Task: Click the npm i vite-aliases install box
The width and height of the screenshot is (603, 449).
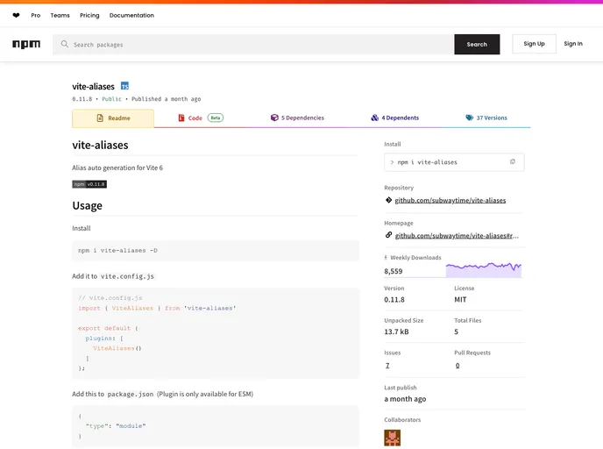Action: click(x=454, y=162)
